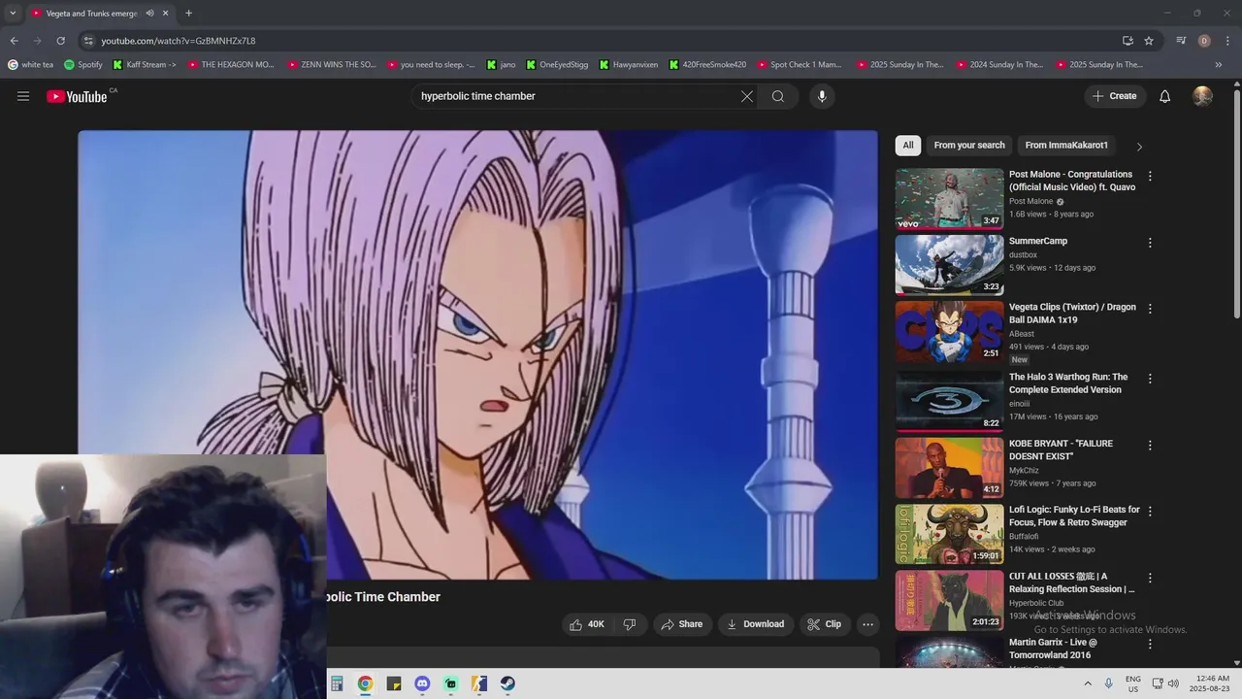Click the page vertical scrollbar
Viewport: 1242px width, 699px height.
click(x=1236, y=204)
